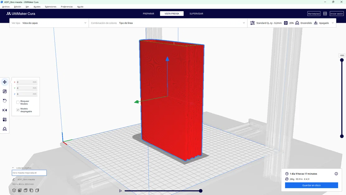This screenshot has width=346, height=195.
Task: Click the support Encendido icon
Action: point(297,23)
